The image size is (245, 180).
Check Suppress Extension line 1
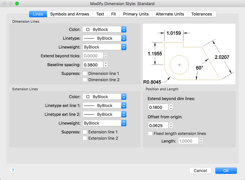pyautogui.click(x=85, y=132)
